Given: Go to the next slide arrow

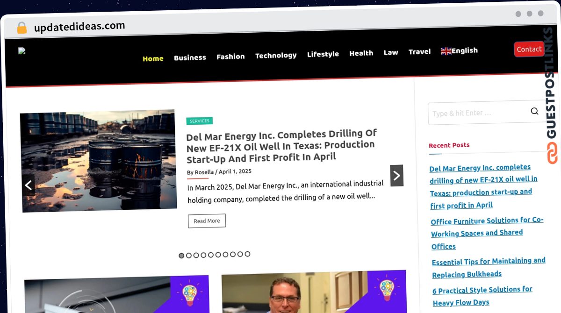Looking at the screenshot, I should [396, 176].
